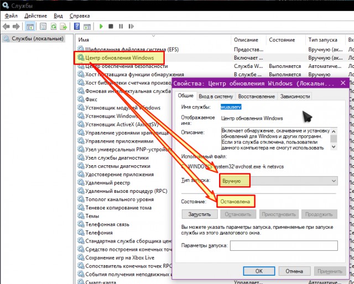
Task: Open the Справка menu
Action: [80, 16]
